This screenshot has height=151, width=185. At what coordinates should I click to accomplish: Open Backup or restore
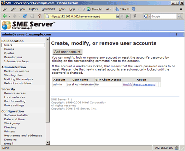(x=16, y=71)
